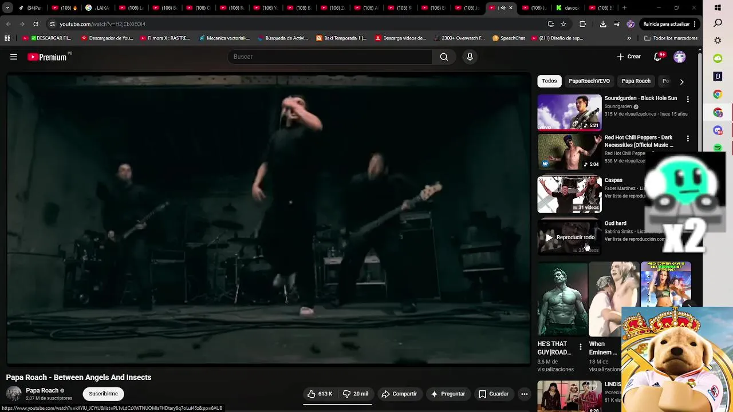The height and width of the screenshot is (412, 733).
Task: Open options for Soundgarden Black Hole Sun
Action: [688, 99]
